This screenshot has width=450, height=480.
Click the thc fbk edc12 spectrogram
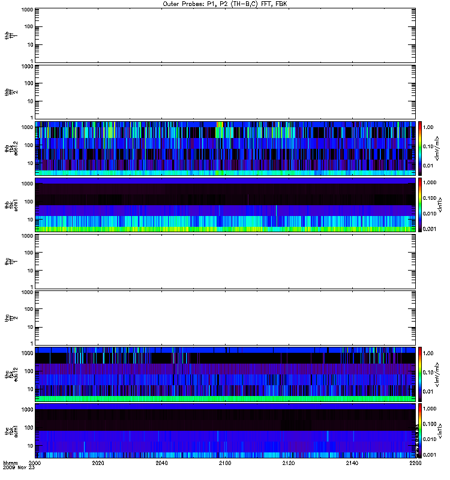pyautogui.click(x=225, y=374)
